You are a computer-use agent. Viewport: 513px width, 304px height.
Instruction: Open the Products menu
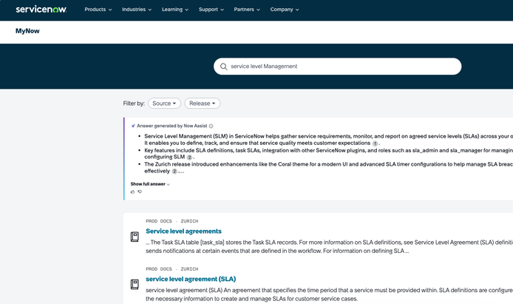[x=98, y=10]
